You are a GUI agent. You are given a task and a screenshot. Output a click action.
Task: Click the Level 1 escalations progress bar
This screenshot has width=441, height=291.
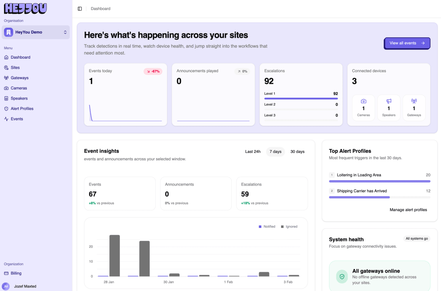[x=301, y=99]
